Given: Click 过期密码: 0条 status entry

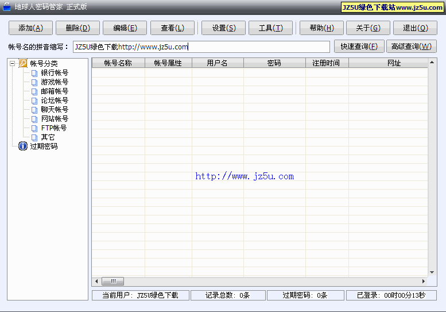Looking at the screenshot, I should (305, 295).
